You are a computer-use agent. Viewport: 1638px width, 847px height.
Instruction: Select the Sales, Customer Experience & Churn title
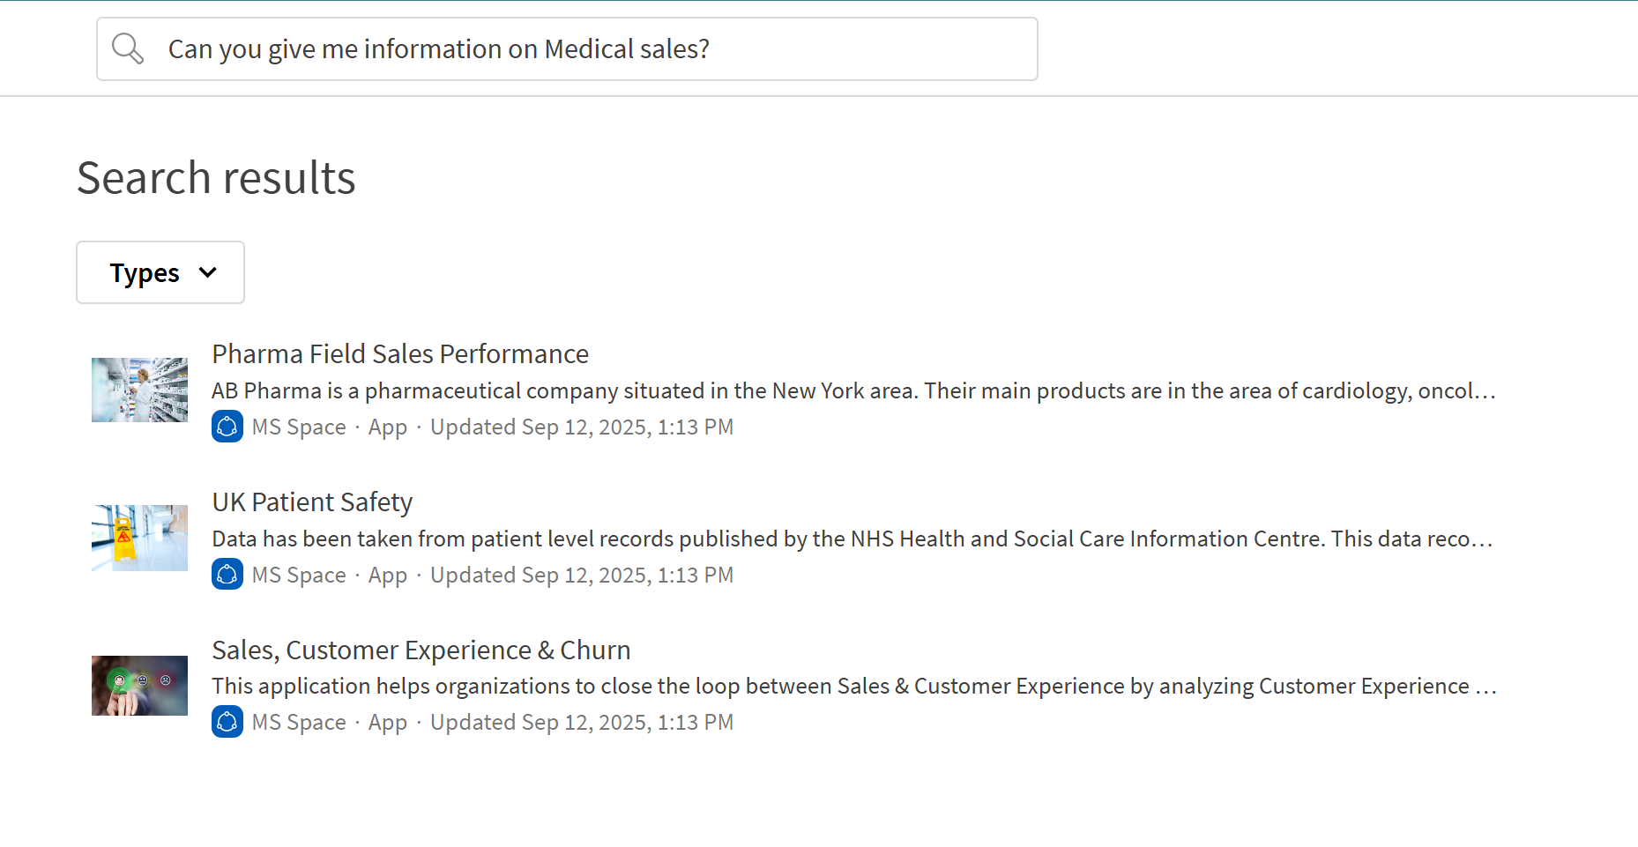point(421,650)
